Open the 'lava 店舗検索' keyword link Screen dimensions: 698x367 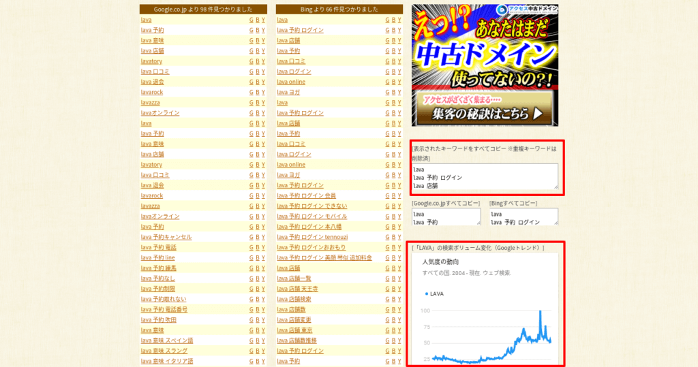coord(294,299)
